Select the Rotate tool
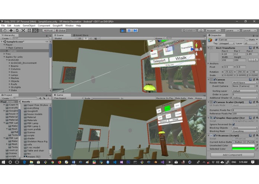Viewport: 259px width, 184px height. pos(17,31)
